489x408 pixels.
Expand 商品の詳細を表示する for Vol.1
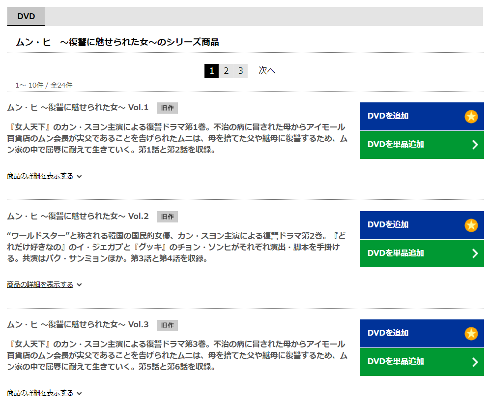tap(40, 176)
